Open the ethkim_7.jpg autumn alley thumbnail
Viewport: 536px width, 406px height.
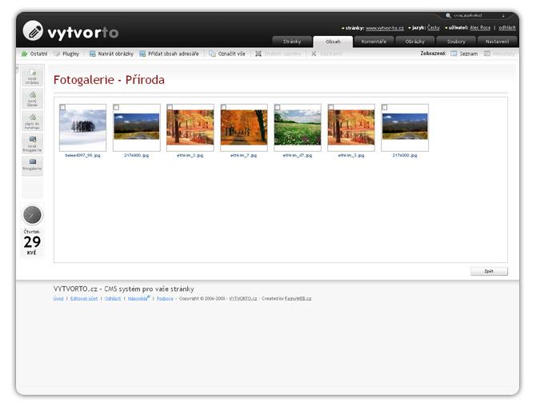pos(244,128)
